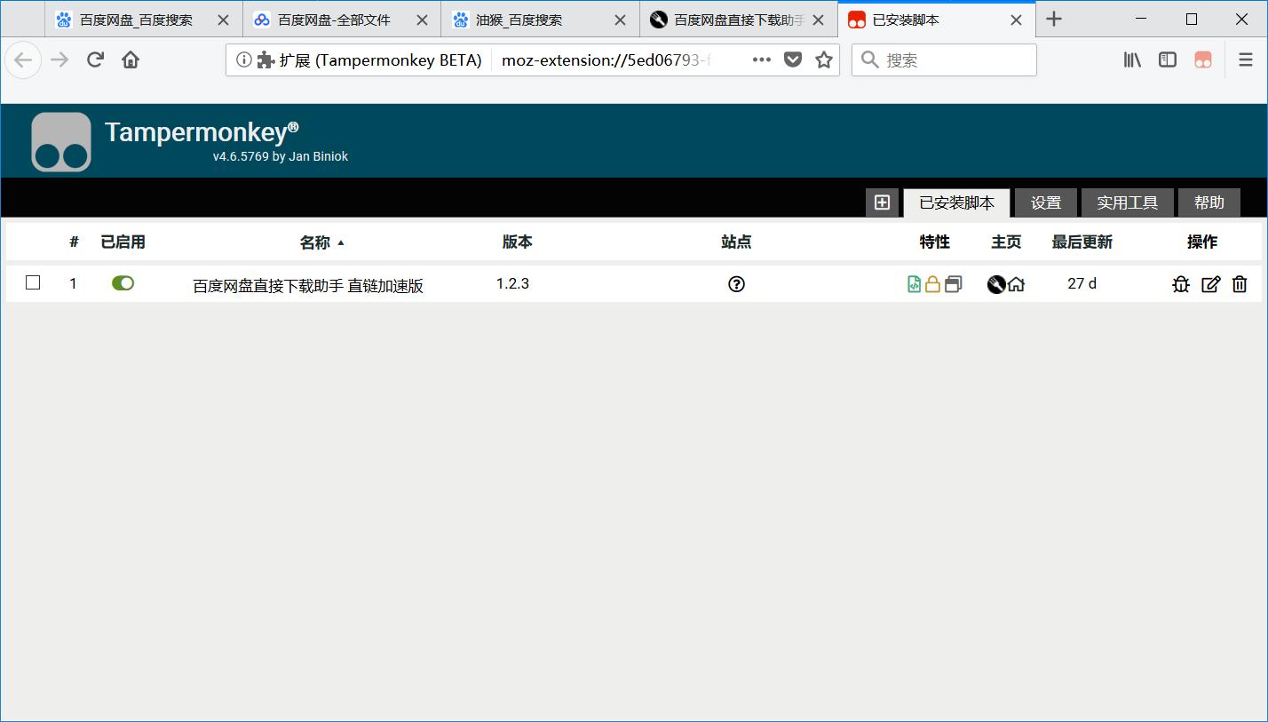Viewport: 1268px width, 722px height.
Task: Go forward with the forward arrow
Action: (x=59, y=60)
